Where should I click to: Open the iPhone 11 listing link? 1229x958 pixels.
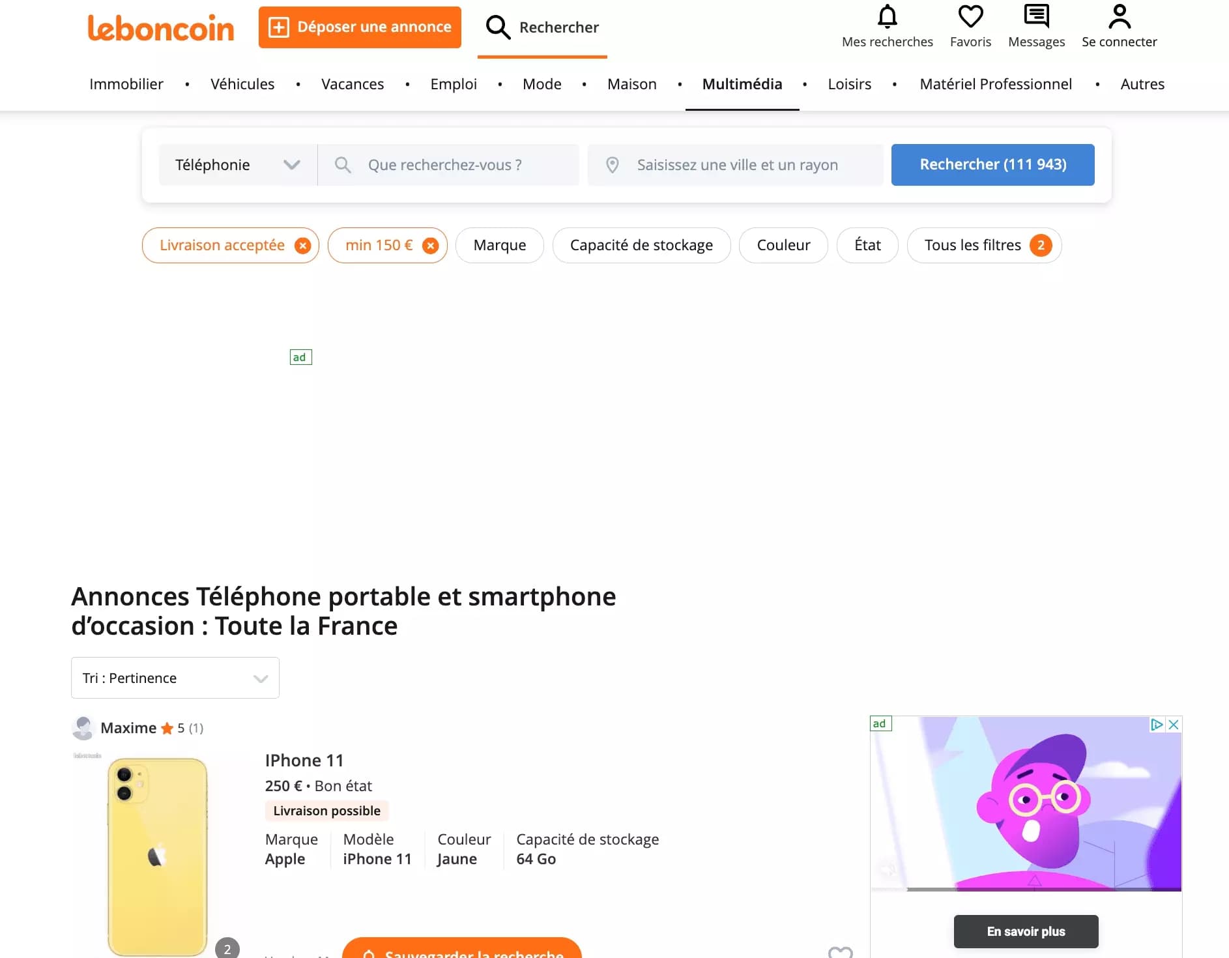point(304,760)
